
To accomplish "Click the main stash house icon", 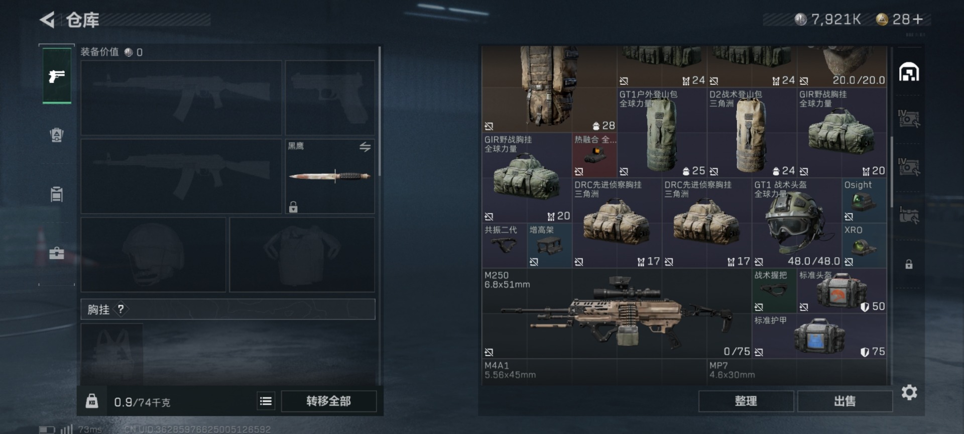I will click(909, 72).
